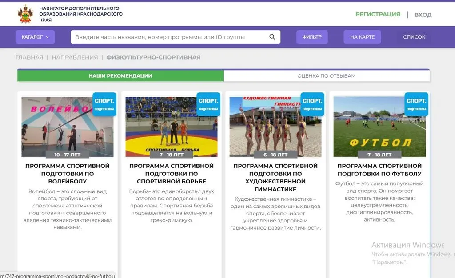The height and width of the screenshot is (278, 455).
Task: Open the volleyball program thumbnail image
Action: [68, 127]
